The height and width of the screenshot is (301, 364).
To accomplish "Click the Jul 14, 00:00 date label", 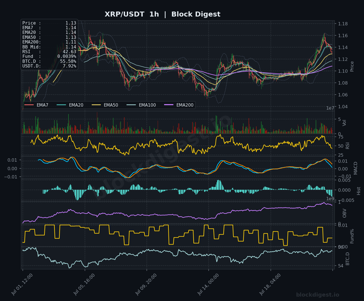I will [208, 284].
